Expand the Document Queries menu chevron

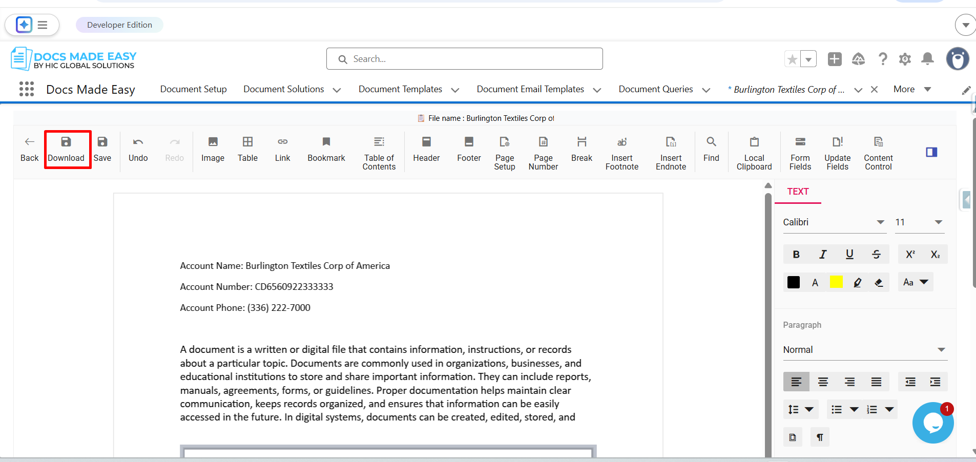pyautogui.click(x=706, y=90)
